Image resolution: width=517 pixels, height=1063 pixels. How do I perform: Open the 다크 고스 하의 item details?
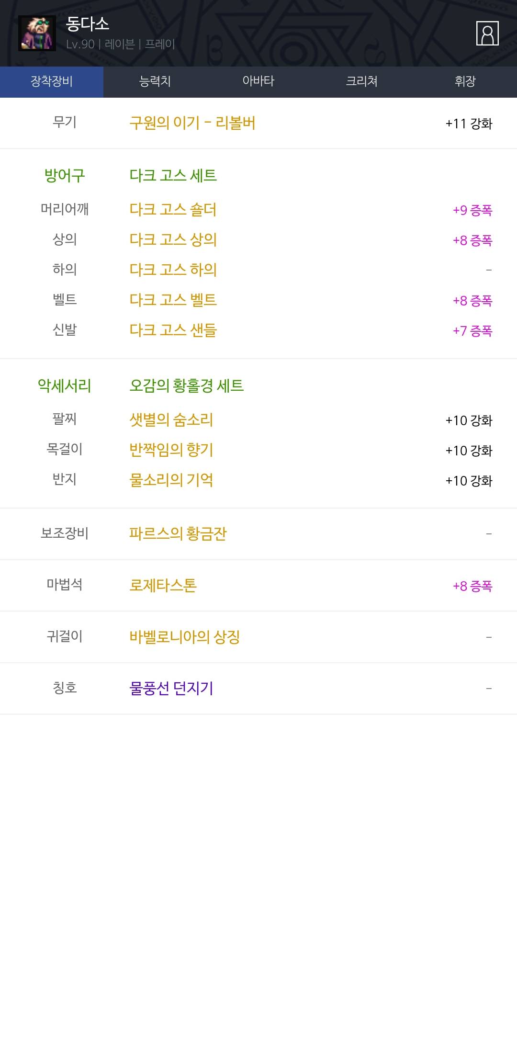click(173, 270)
